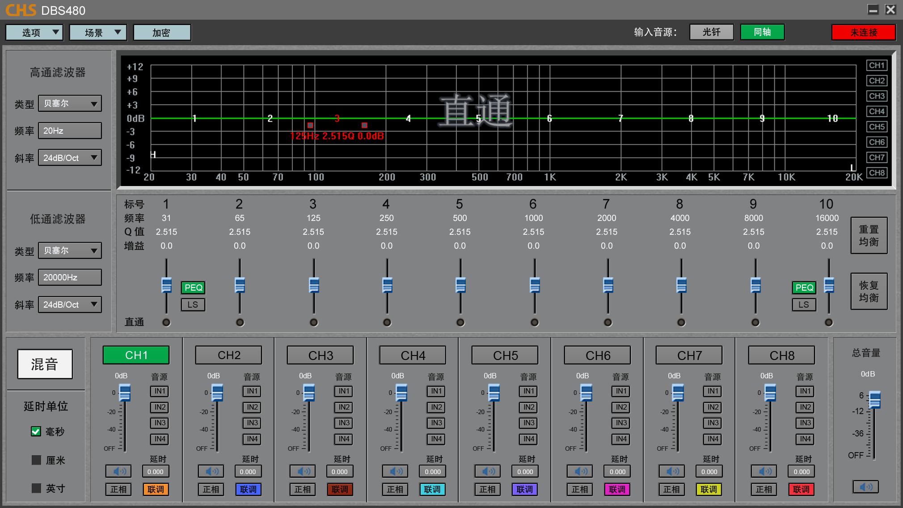
Task: Check the 英寸 delay unit checkbox
Action: 36,488
